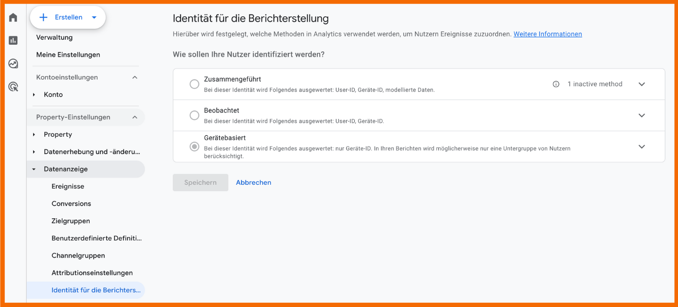678x307 pixels.
Task: Open the Advertising cursor-target icon
Action: click(x=13, y=86)
